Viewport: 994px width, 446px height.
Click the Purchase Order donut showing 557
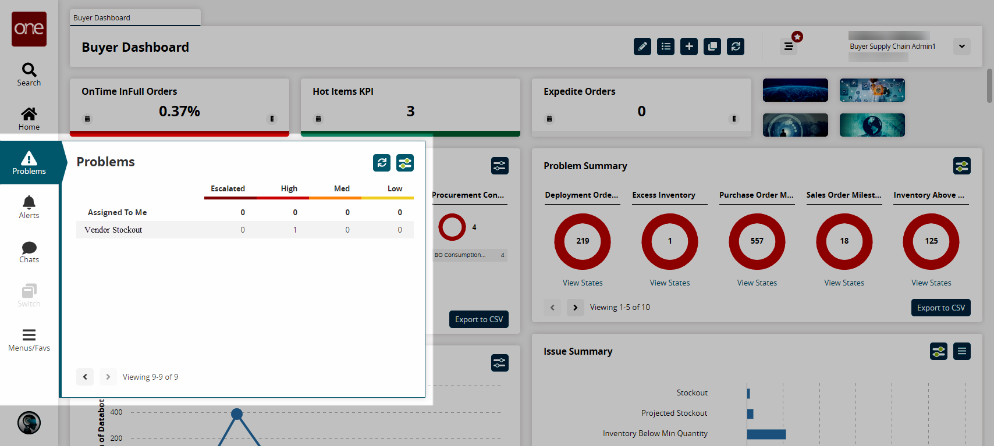pyautogui.click(x=757, y=241)
